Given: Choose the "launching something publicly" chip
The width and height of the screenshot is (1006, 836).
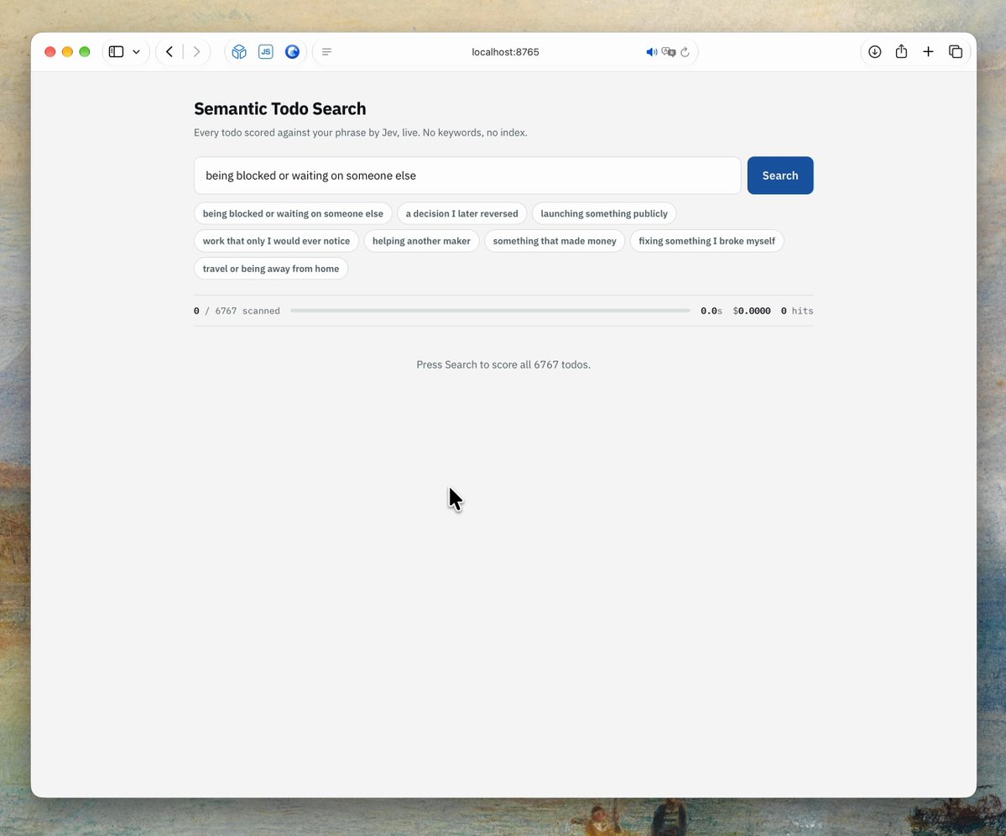Looking at the screenshot, I should coord(604,214).
